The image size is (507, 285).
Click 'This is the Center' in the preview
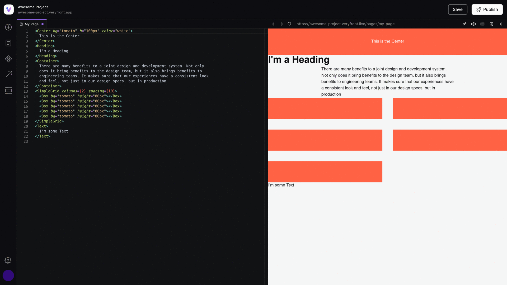[x=387, y=41]
